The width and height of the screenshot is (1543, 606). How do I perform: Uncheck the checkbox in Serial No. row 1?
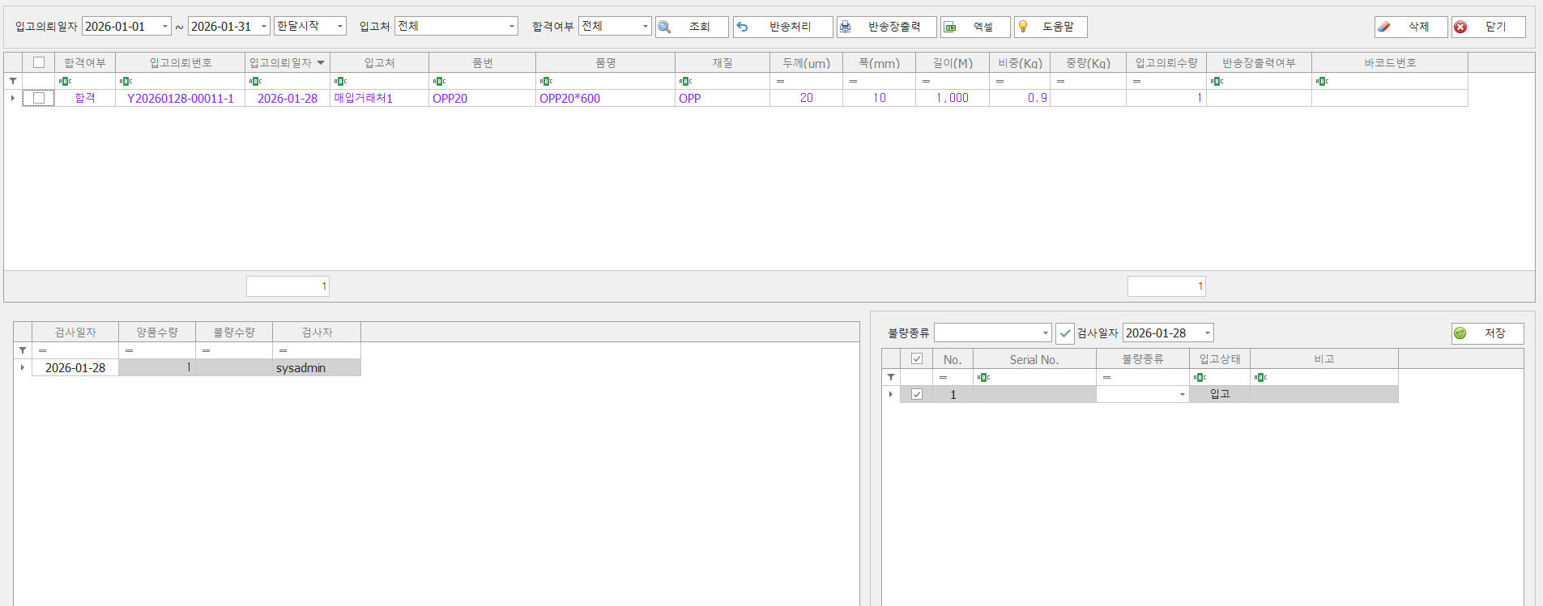click(917, 394)
